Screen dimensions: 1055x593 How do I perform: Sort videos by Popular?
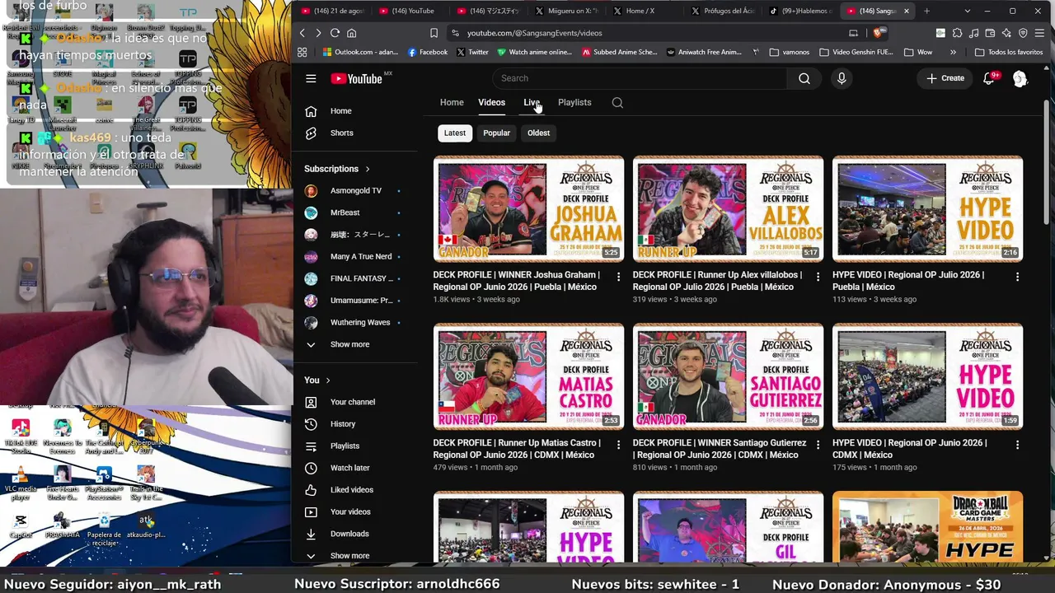(496, 133)
